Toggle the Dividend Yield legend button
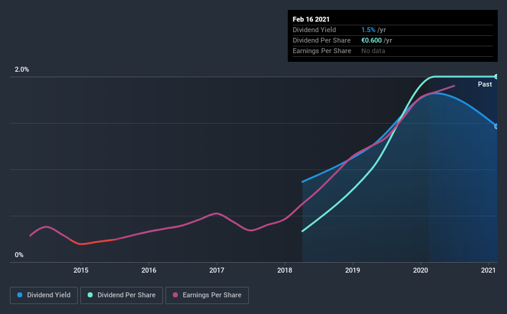The image size is (507, 314). (x=44, y=295)
